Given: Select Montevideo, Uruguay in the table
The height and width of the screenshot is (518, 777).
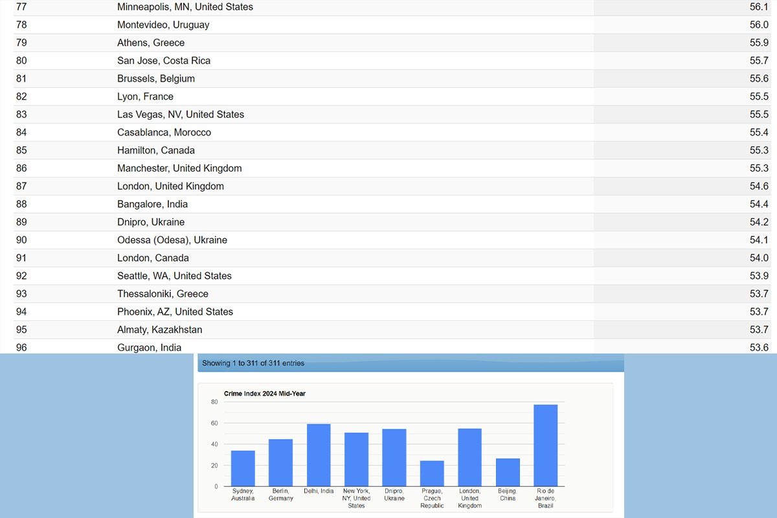Looking at the screenshot, I should click(x=163, y=25).
